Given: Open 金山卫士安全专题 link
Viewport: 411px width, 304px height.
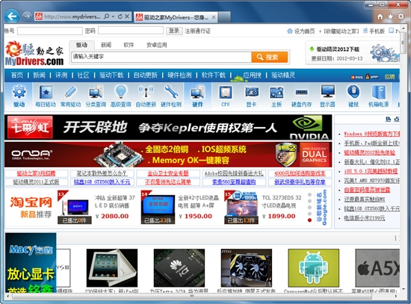Looking at the screenshot, I should [x=168, y=173].
